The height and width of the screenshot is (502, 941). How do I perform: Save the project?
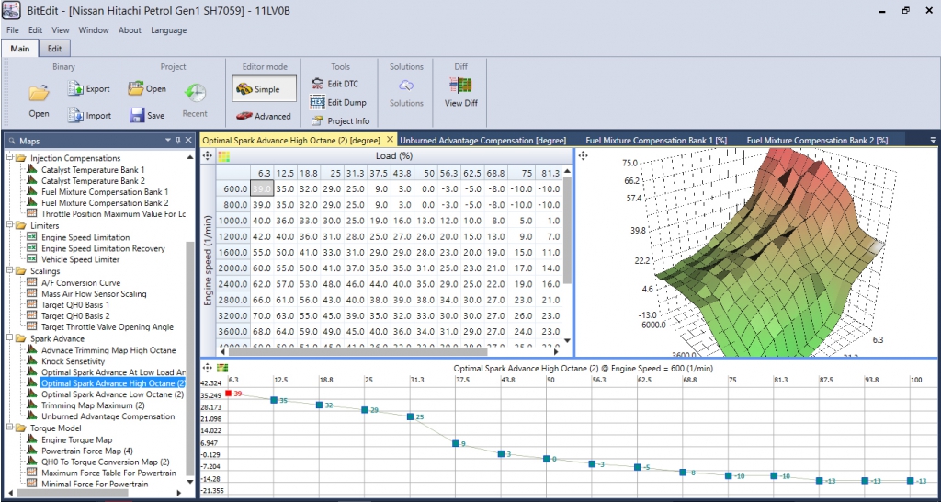147,115
